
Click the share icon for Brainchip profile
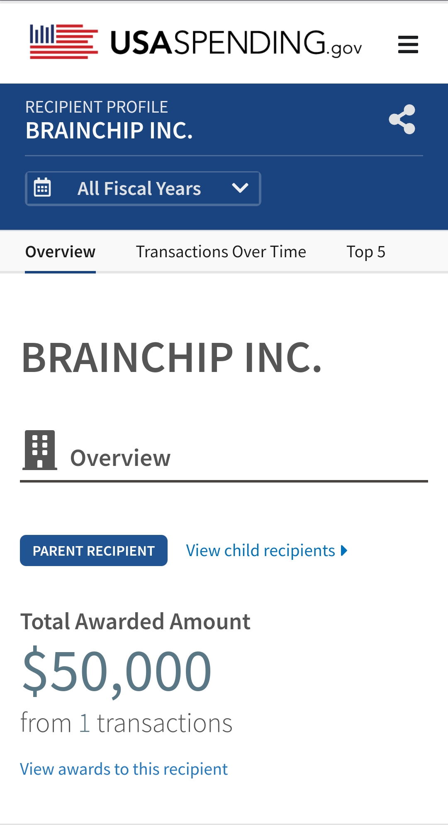click(x=402, y=119)
